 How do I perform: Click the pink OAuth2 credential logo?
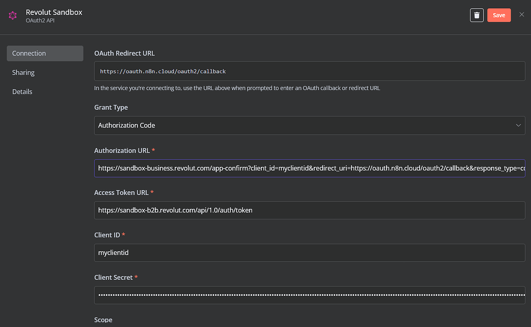pyautogui.click(x=13, y=15)
